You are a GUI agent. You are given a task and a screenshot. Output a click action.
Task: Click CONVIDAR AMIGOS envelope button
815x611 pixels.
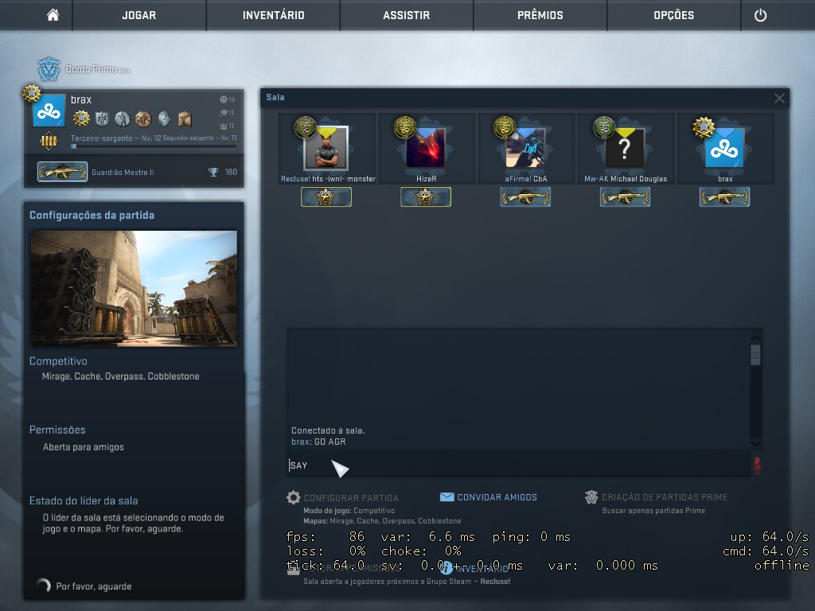[x=489, y=497]
